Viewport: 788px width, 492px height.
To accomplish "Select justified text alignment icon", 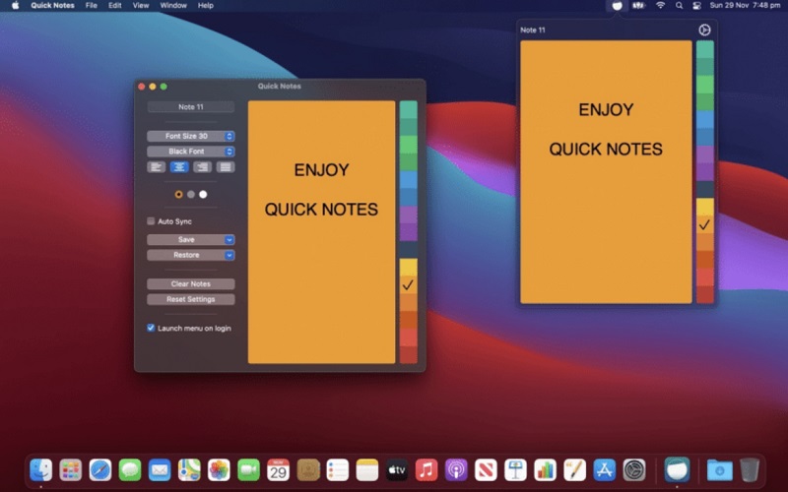I will coord(226,167).
